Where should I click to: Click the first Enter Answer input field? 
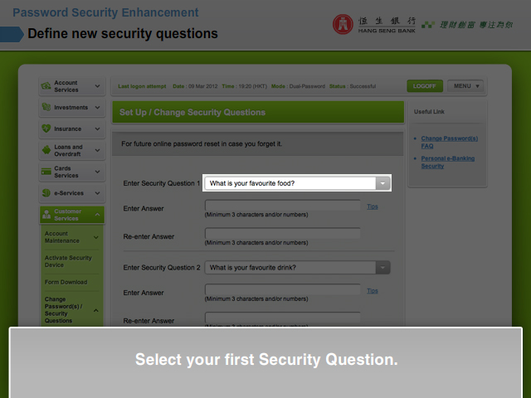pos(283,206)
